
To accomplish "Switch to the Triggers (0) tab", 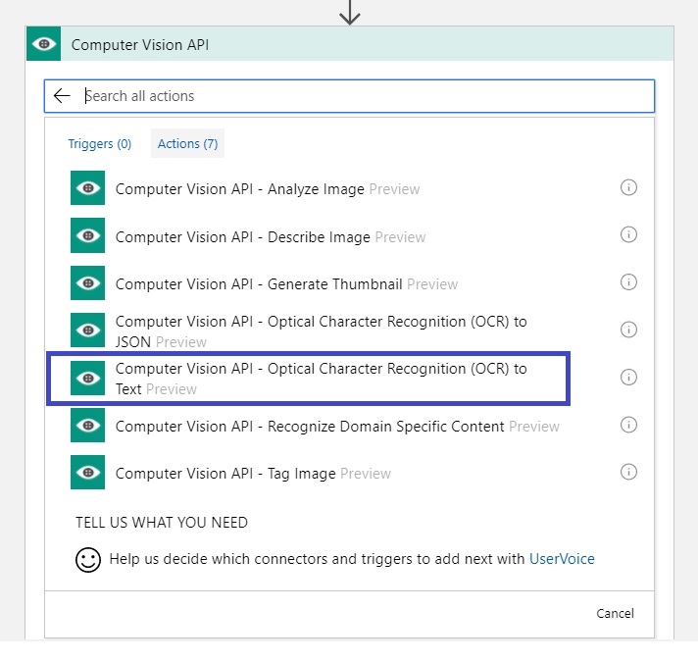I will pos(100,143).
